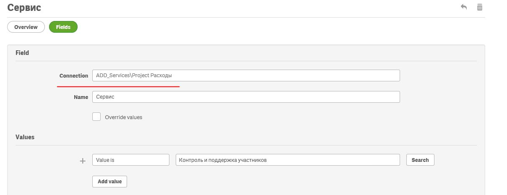
Task: Click the Field section heading
Action: (22, 53)
